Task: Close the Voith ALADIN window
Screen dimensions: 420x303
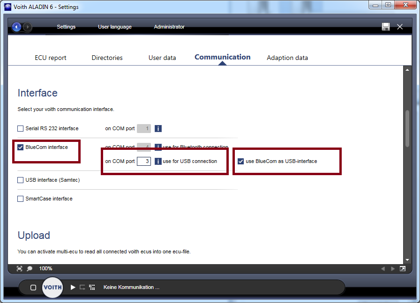Action: click(x=405, y=5)
